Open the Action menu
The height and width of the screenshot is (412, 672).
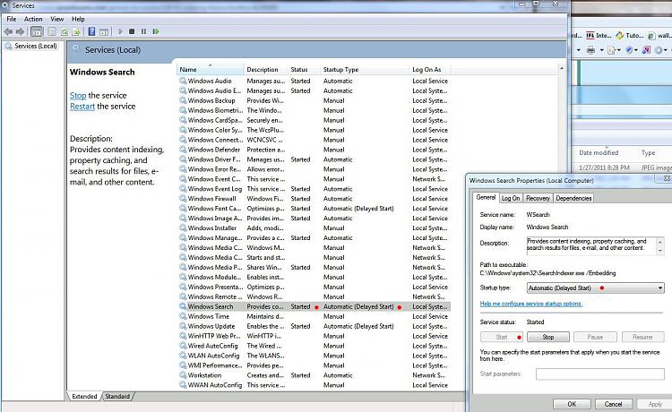pyautogui.click(x=33, y=20)
